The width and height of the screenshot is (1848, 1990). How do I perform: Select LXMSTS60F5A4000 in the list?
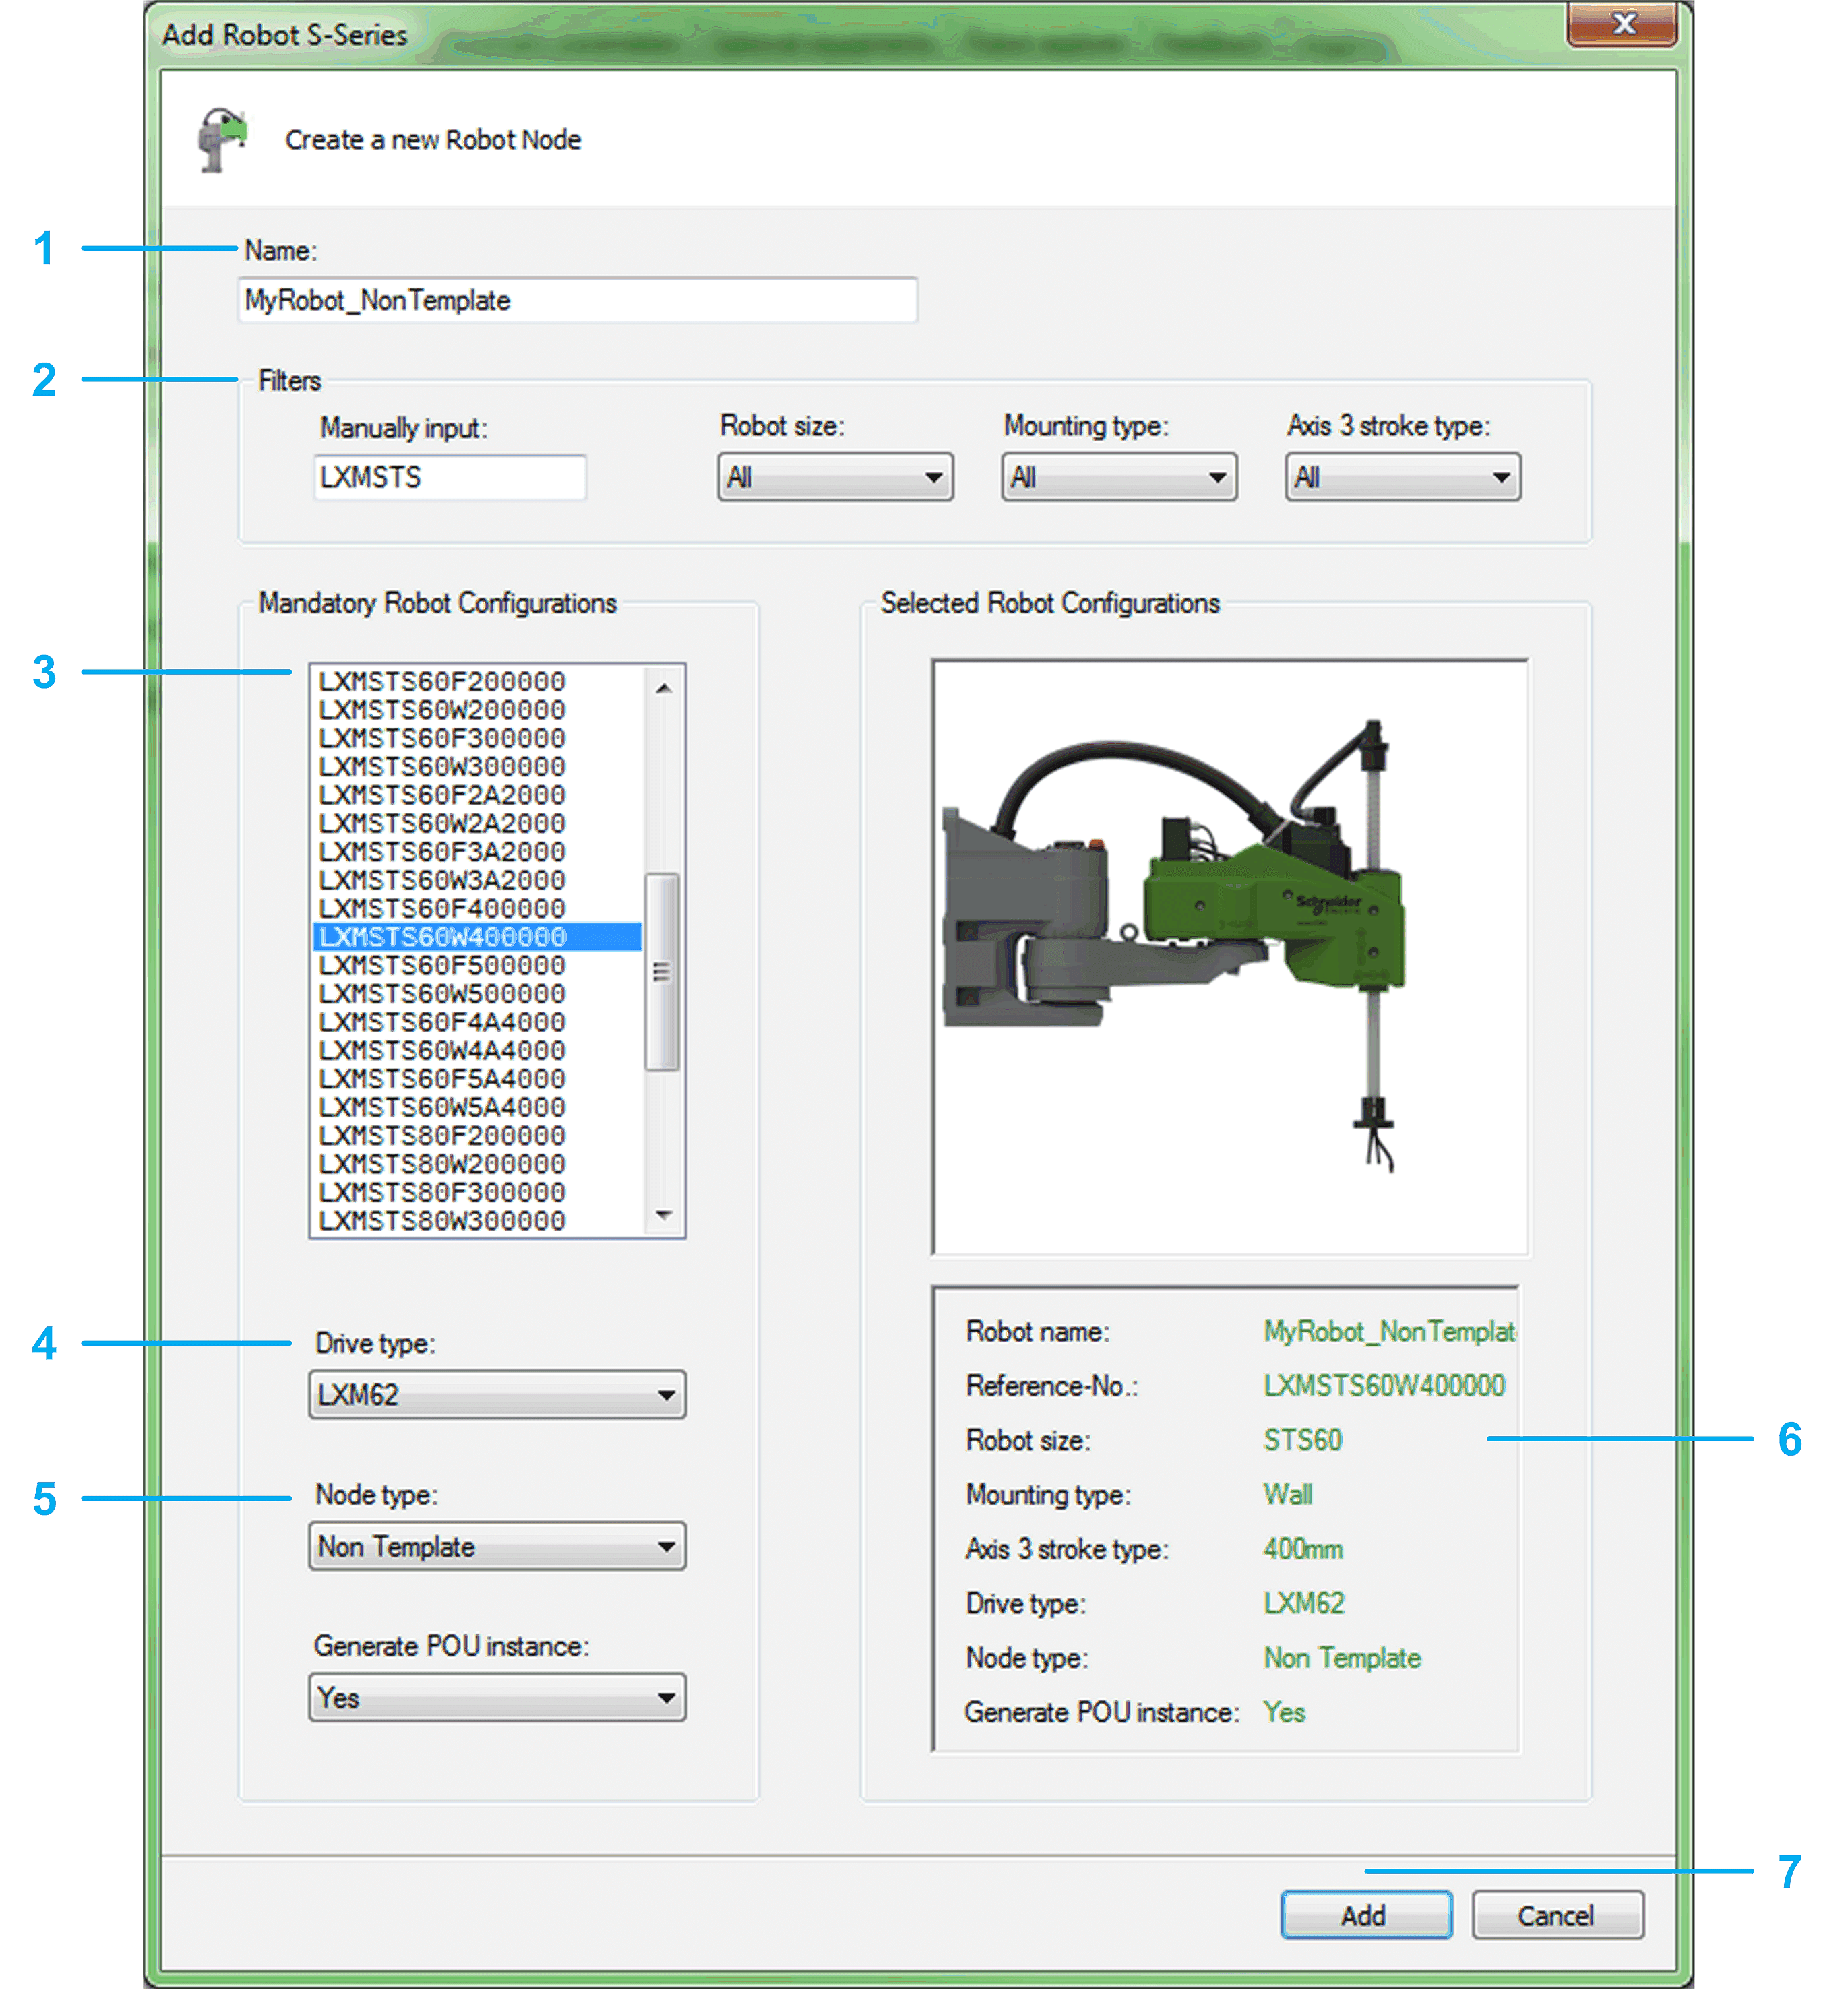click(477, 1078)
